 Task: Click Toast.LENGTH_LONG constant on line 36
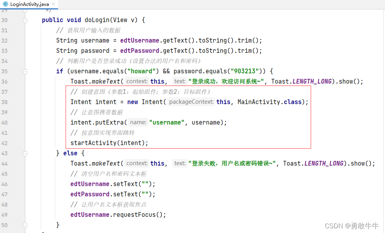pyautogui.click(x=301, y=81)
